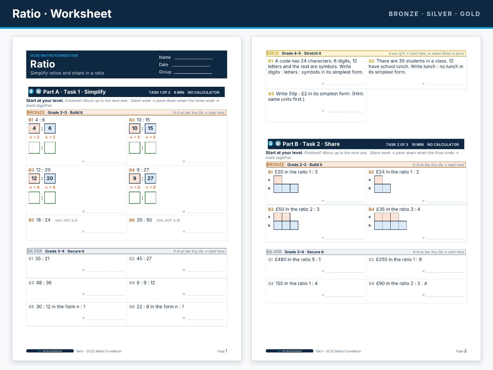The image size is (493, 370).
Task: Click the No Squared Resources logo on page 2 footer
Action: point(290,351)
